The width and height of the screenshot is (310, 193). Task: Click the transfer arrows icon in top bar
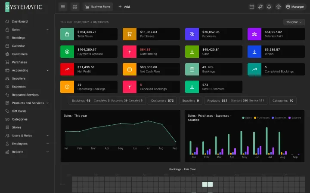(x=260, y=7)
